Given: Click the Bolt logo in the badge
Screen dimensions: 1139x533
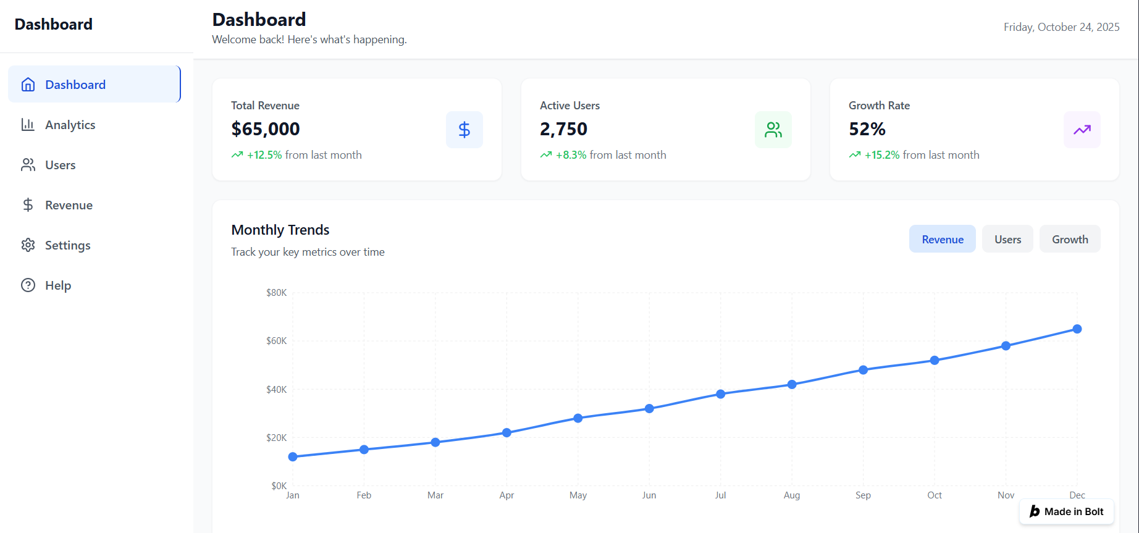Looking at the screenshot, I should click(1035, 511).
